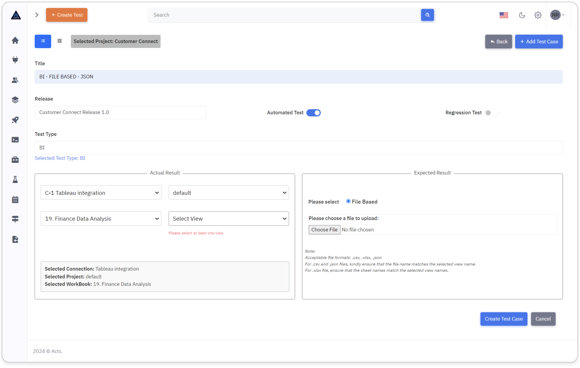
Task: Open the Home icon in the sidebar
Action: tap(15, 40)
